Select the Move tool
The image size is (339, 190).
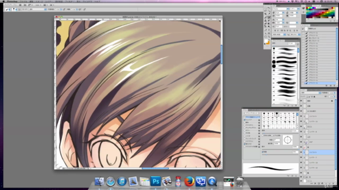(x=269, y=8)
